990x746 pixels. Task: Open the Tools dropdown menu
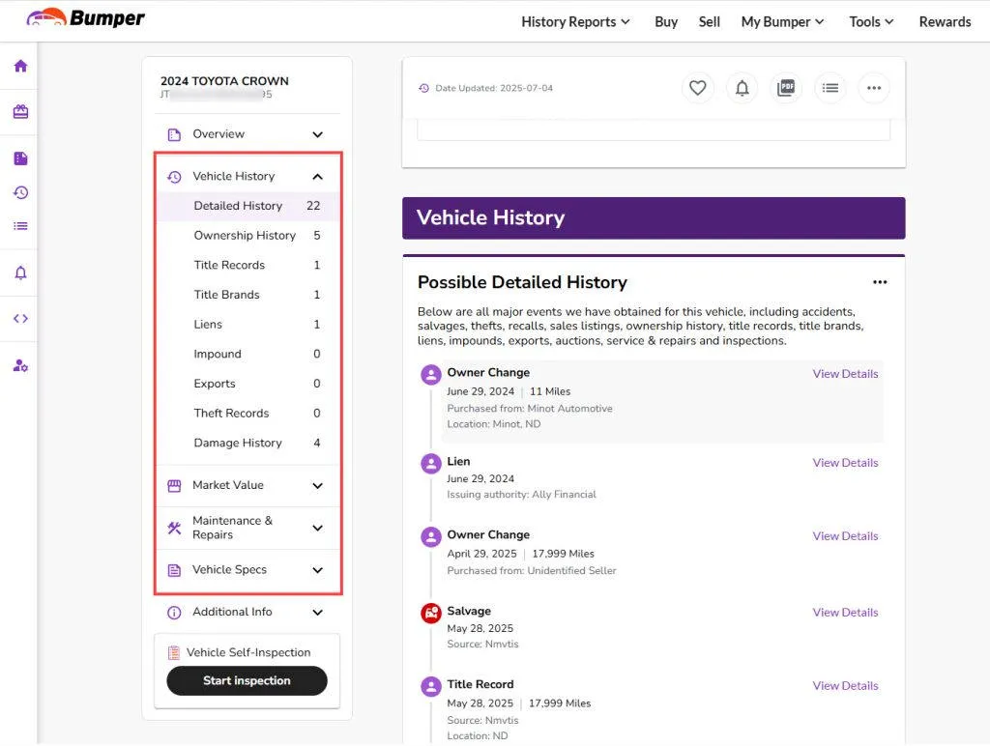tap(871, 21)
